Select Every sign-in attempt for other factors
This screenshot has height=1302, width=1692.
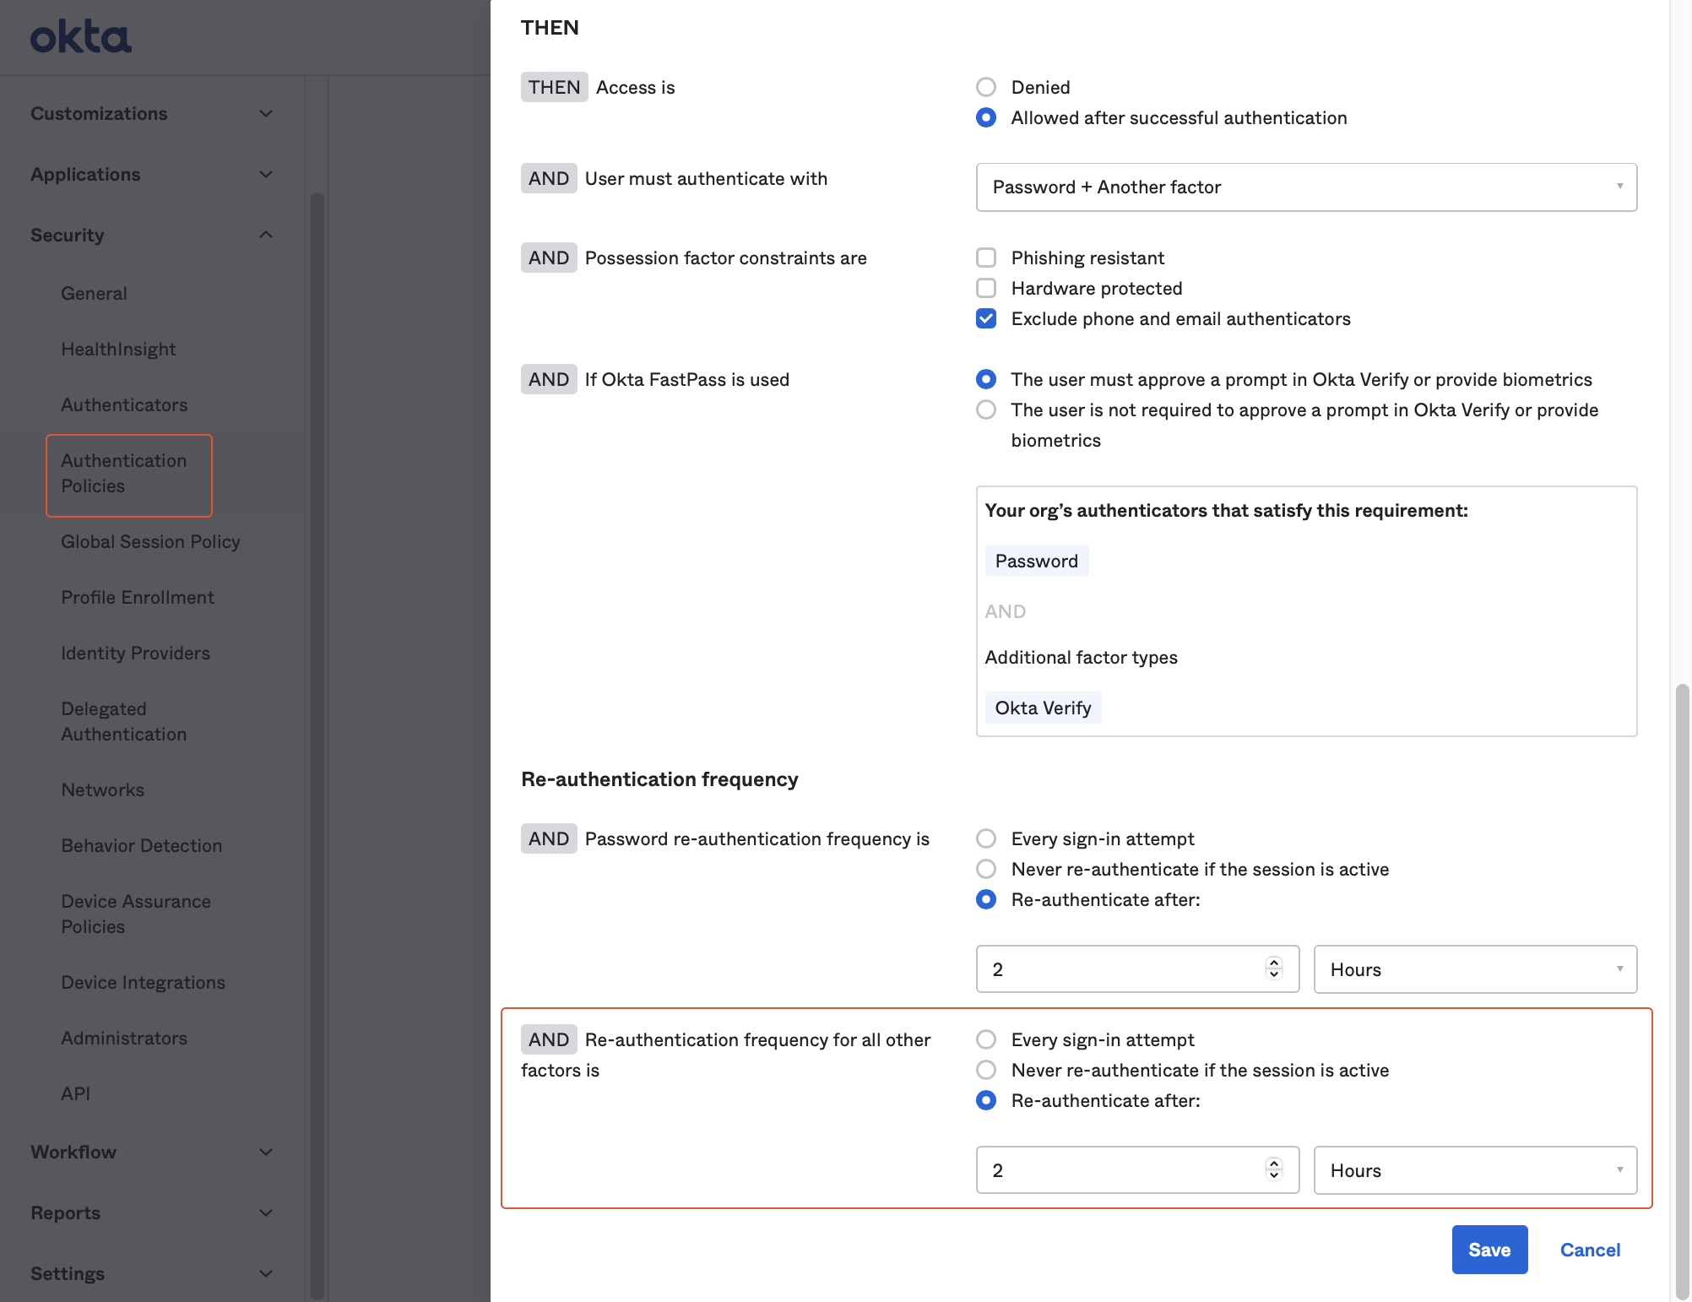[x=986, y=1039]
